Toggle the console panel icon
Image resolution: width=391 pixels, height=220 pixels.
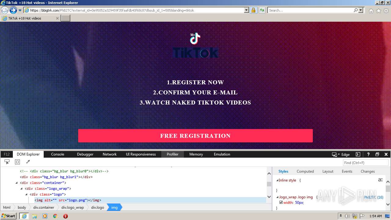point(358,154)
